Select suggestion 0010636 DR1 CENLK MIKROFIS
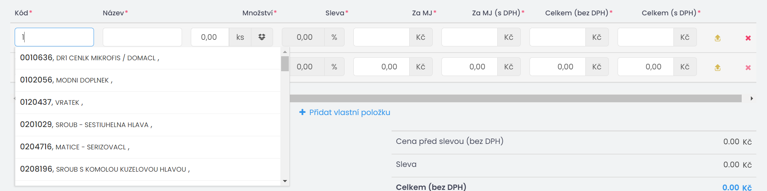Image resolution: width=767 pixels, height=191 pixels. click(148, 58)
